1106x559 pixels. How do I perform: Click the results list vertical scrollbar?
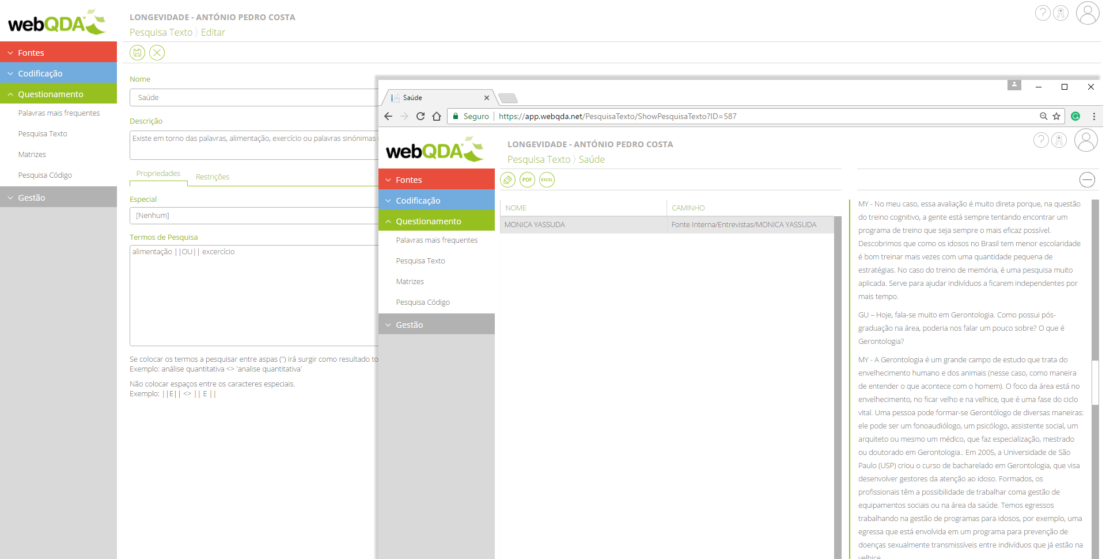coord(838,386)
